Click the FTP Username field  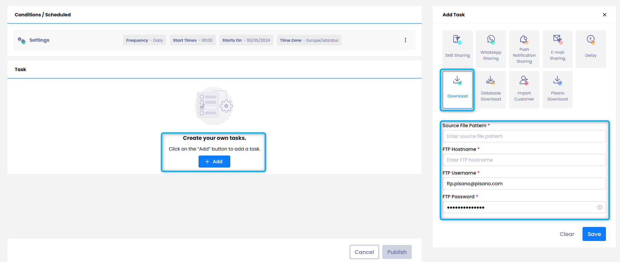click(524, 184)
